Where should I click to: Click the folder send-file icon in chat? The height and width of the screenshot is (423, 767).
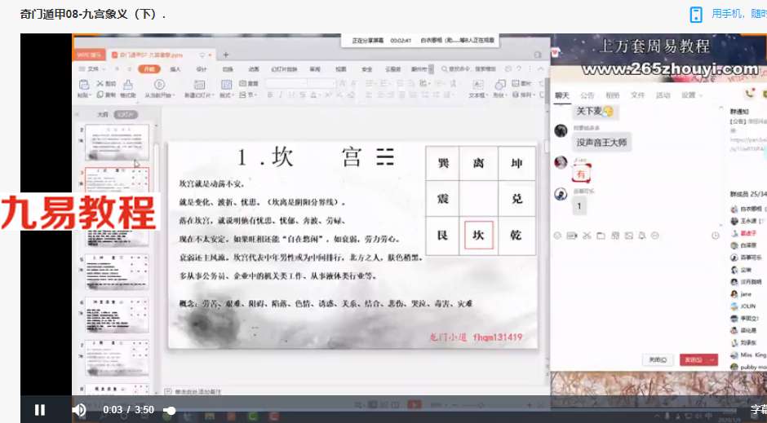pyautogui.click(x=601, y=236)
